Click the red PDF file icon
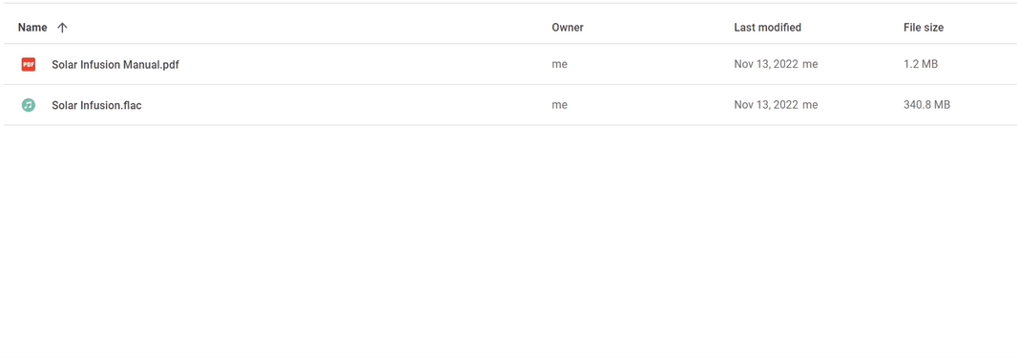This screenshot has height=358, width=1017. [x=28, y=64]
